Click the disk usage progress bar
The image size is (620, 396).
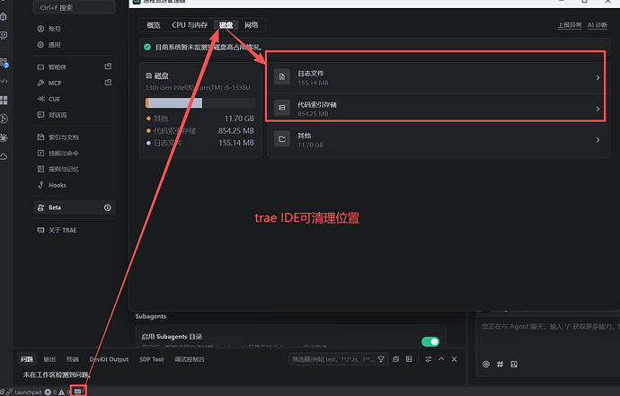pos(200,103)
